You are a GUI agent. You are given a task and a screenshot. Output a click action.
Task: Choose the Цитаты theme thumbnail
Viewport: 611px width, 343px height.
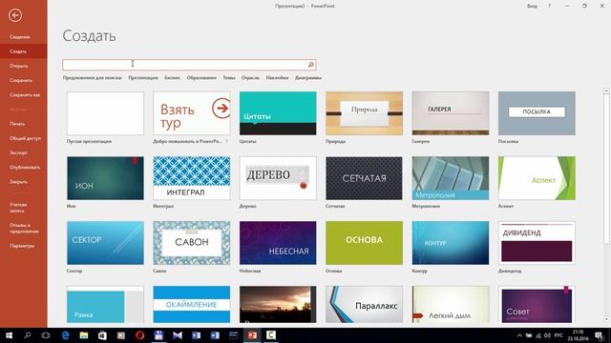pyautogui.click(x=278, y=113)
